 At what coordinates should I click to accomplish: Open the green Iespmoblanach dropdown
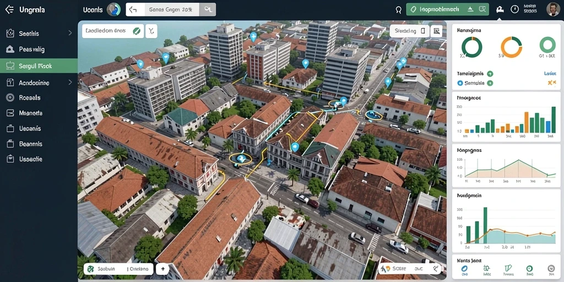tap(447, 10)
